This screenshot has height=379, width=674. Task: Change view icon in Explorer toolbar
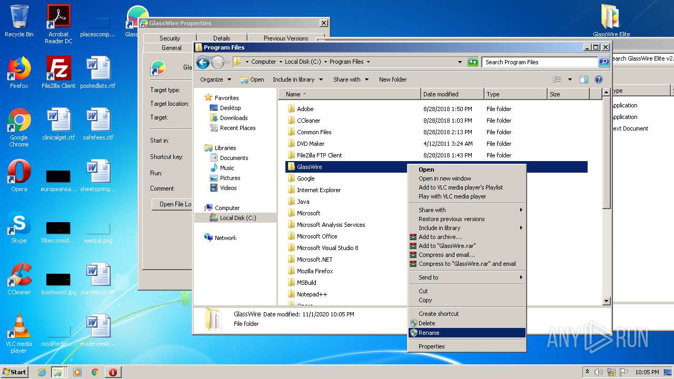tap(557, 79)
